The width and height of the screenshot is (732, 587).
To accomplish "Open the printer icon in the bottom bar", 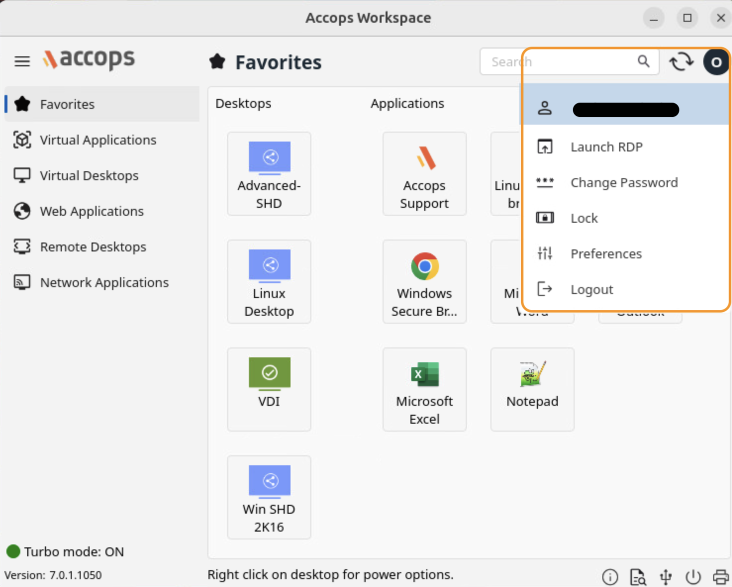I will pos(721,577).
